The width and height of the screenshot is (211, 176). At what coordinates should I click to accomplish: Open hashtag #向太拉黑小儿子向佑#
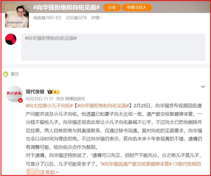click(x=49, y=106)
